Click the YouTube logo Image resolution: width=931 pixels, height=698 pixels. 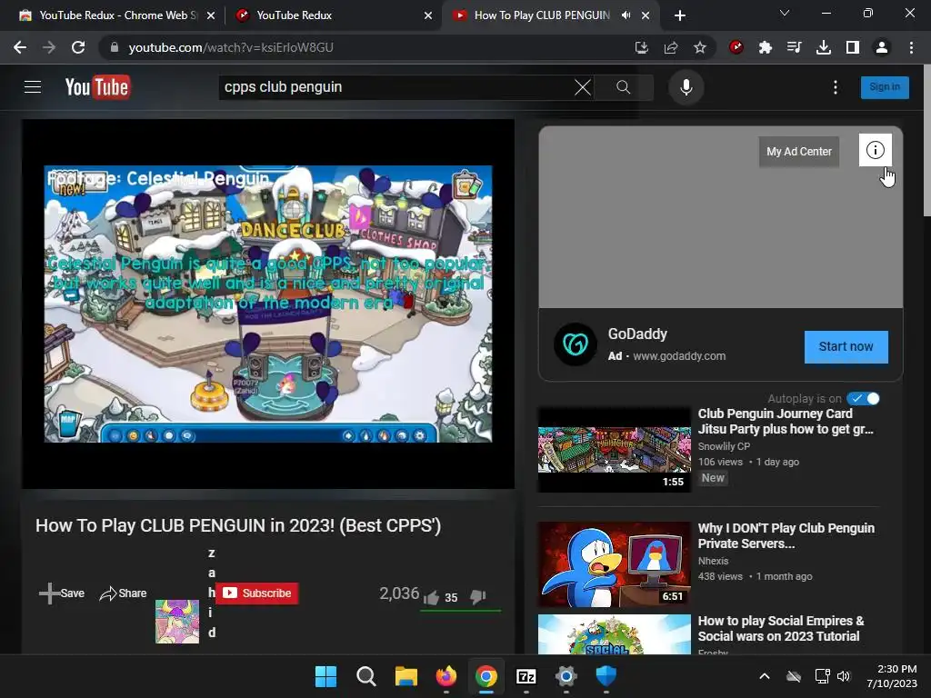(97, 87)
